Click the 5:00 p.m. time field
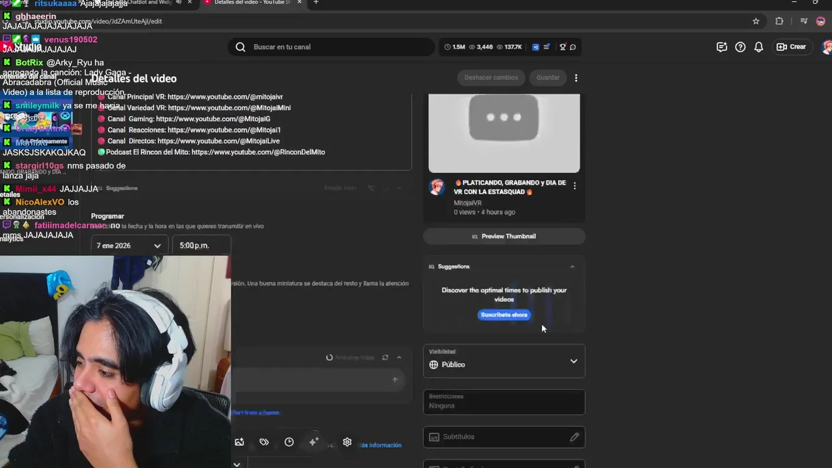This screenshot has height=468, width=832. click(x=201, y=246)
